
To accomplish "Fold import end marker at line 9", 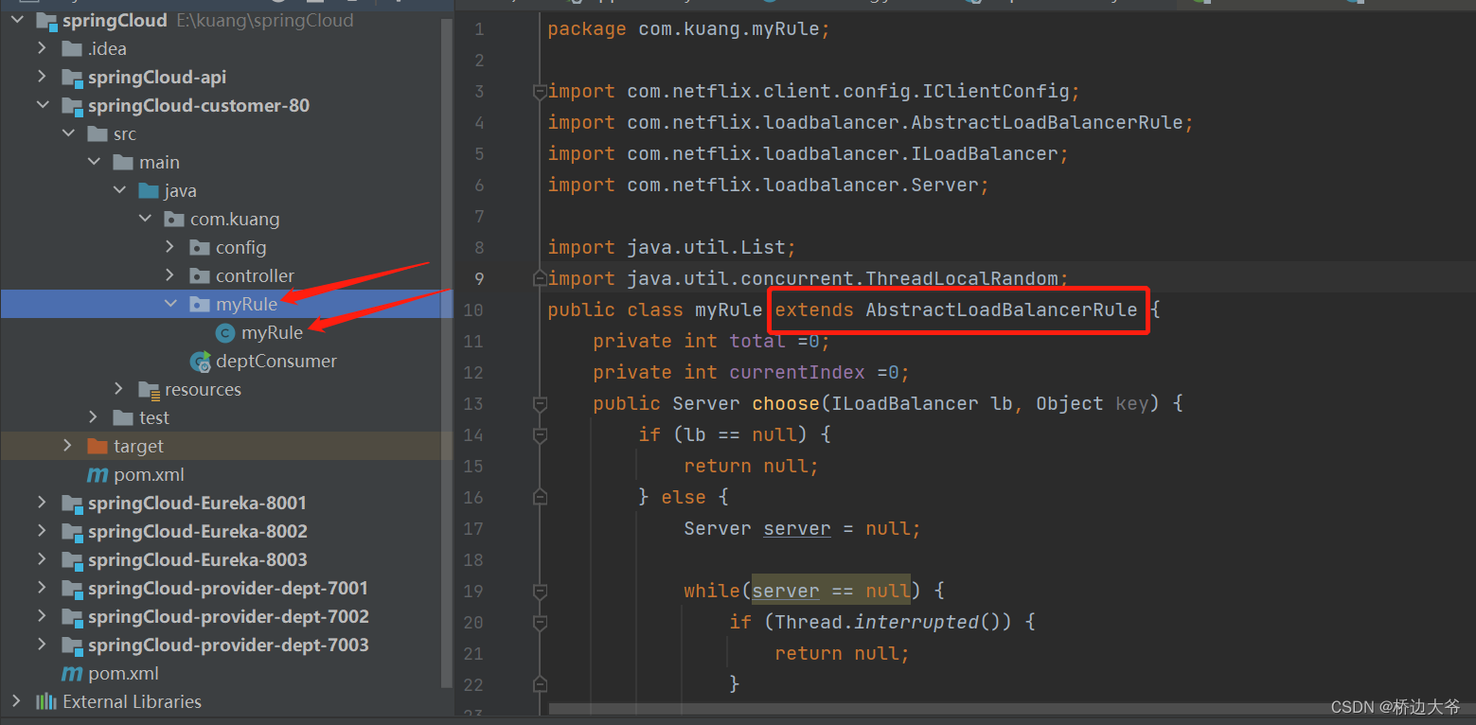I will [x=540, y=278].
